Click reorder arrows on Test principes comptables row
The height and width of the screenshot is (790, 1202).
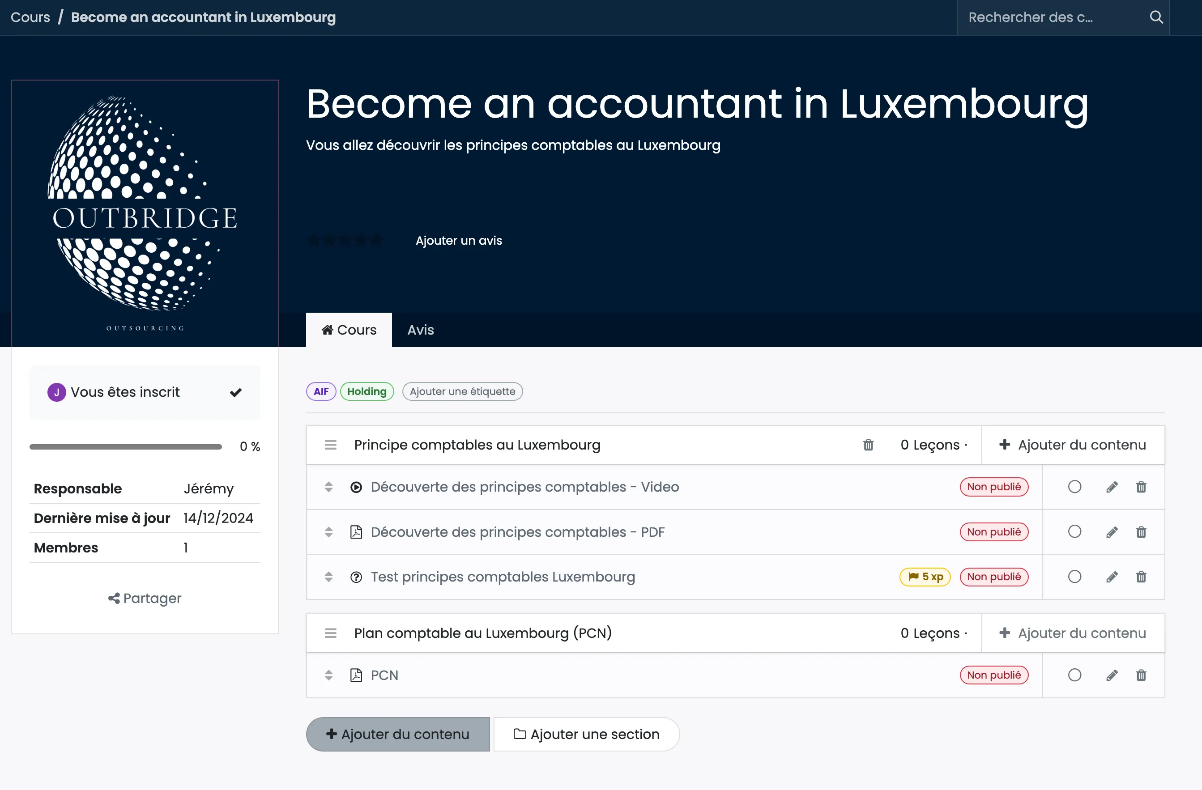(x=329, y=577)
